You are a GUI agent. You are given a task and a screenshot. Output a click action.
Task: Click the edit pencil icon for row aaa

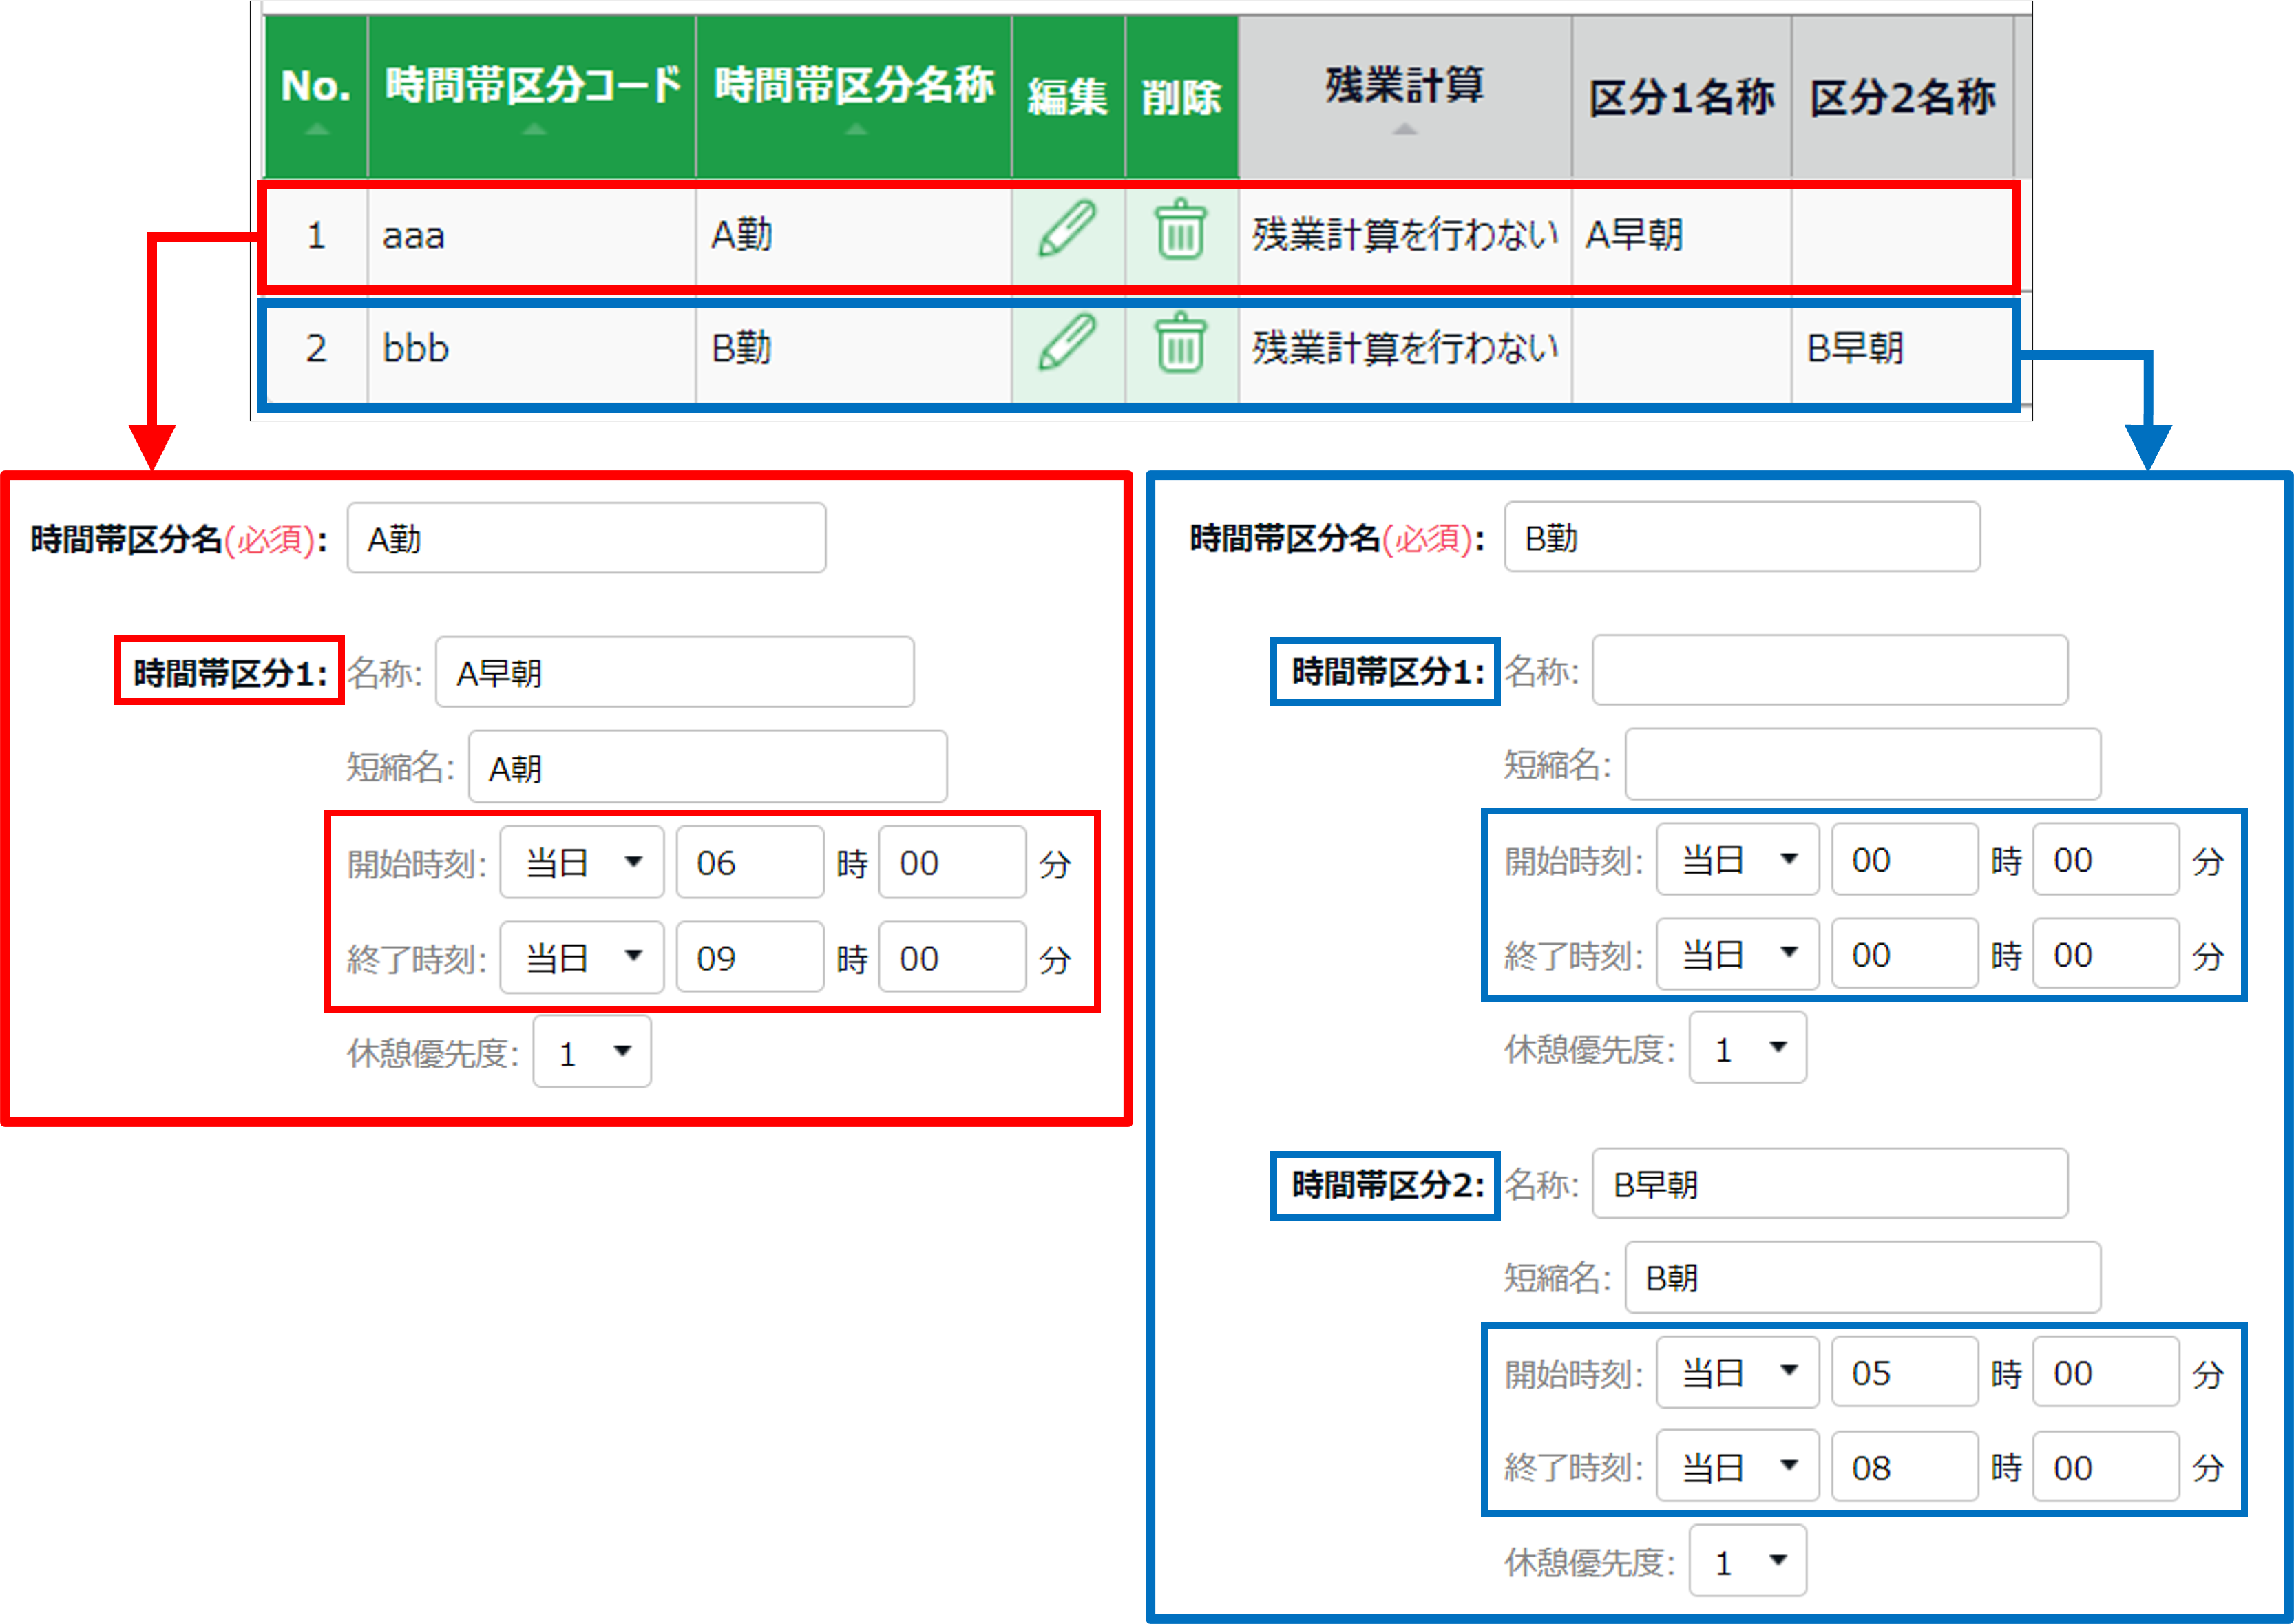(1067, 230)
